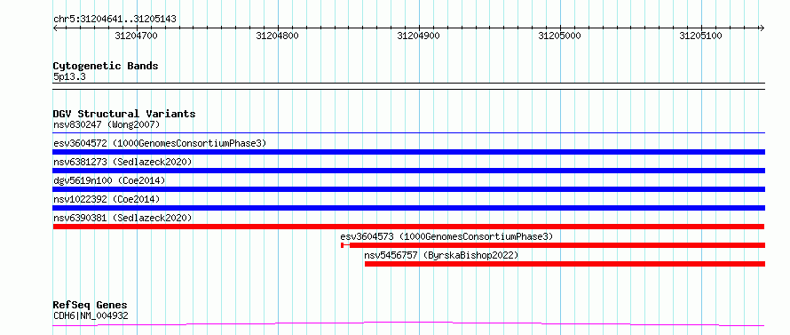
Task: Select the RefSeq Genes track title
Action: [91, 306]
